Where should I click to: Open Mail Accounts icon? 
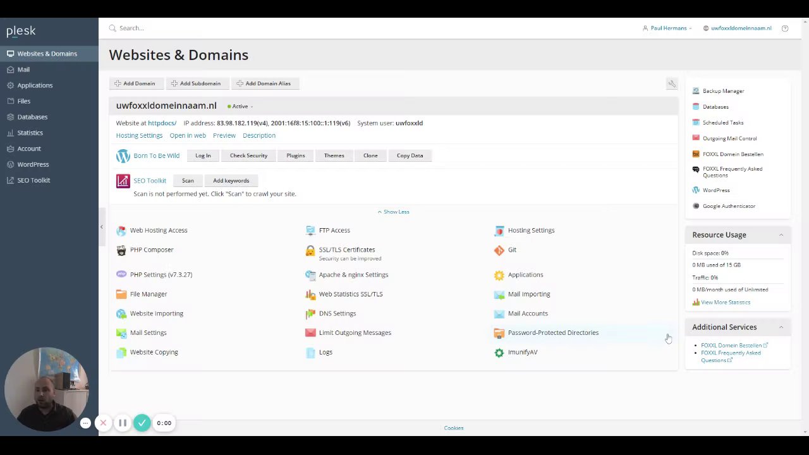(499, 313)
